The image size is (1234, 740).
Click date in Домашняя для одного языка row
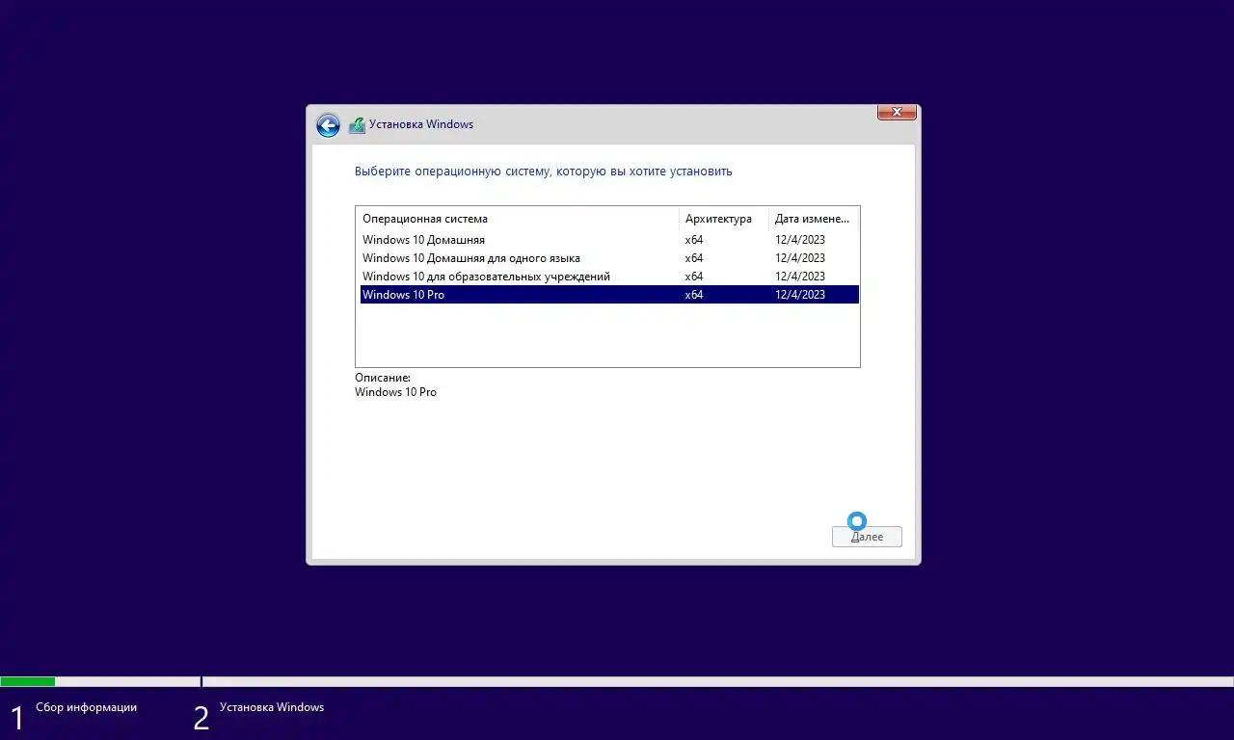800,258
